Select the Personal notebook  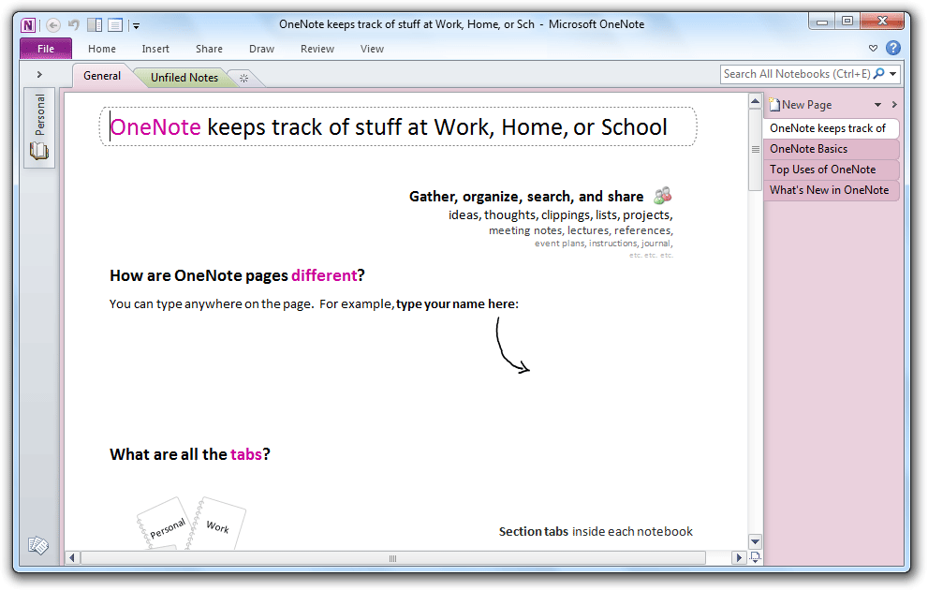tap(39, 127)
